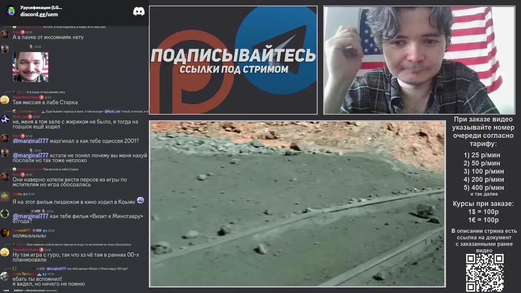Open Erzo's avatar at 22:34

tap(5, 177)
